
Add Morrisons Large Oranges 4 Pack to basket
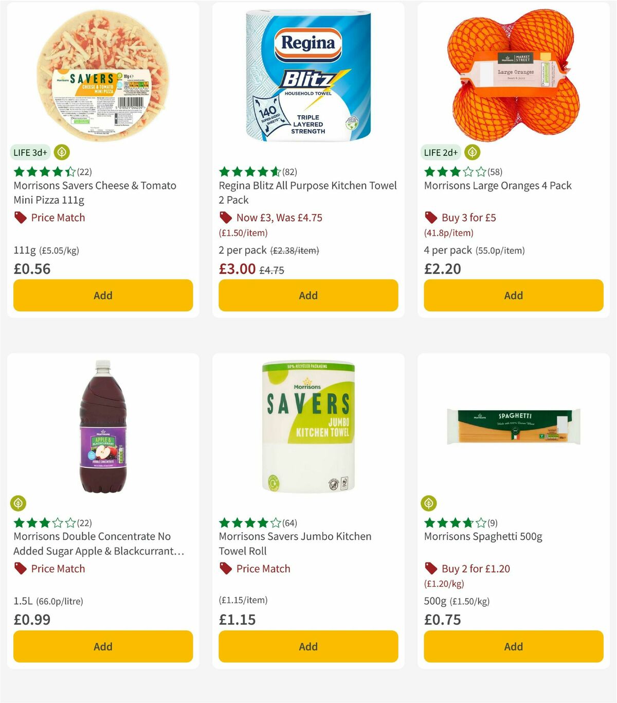tap(513, 295)
